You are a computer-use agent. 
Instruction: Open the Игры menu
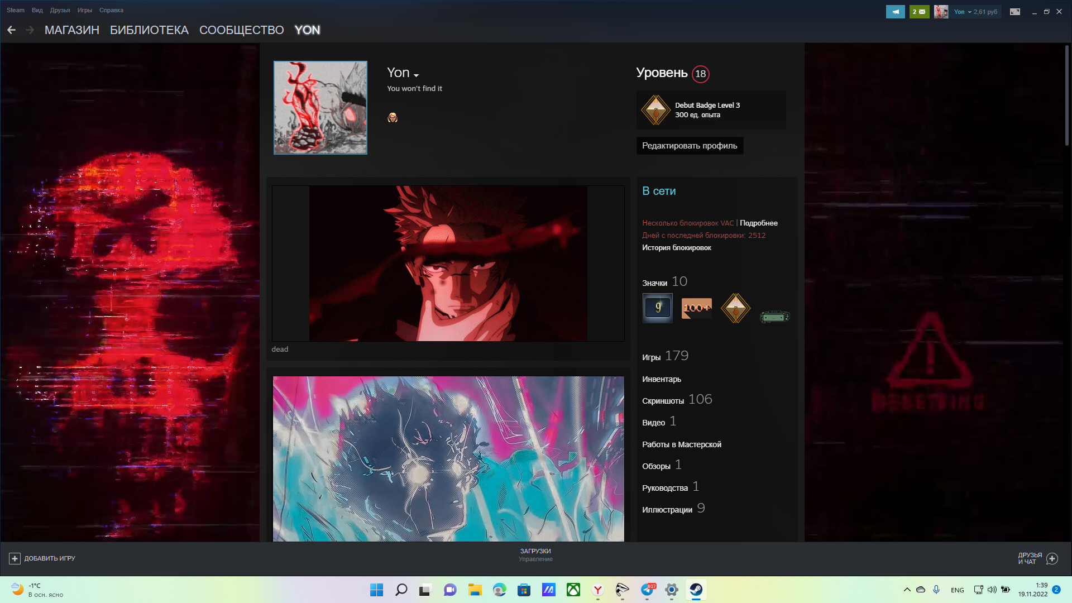click(x=85, y=10)
